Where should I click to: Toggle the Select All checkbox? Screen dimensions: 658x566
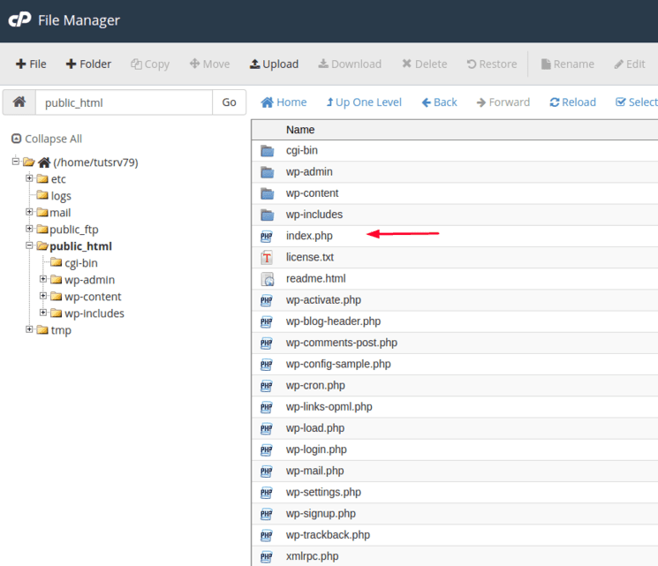pos(621,102)
